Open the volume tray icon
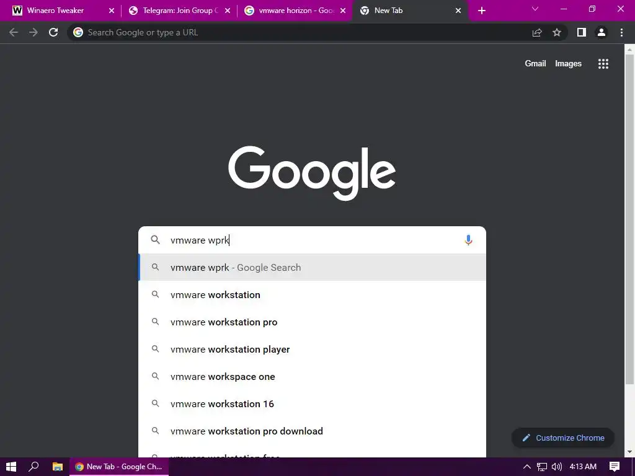The image size is (635, 476). (x=557, y=467)
